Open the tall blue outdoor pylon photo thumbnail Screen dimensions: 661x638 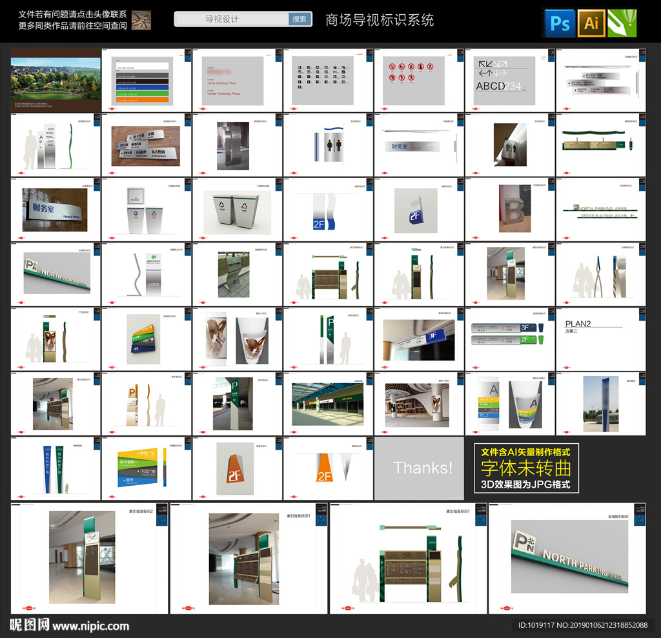[601, 404]
